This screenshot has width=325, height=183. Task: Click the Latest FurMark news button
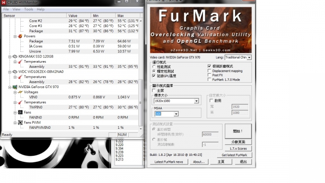tap(169, 162)
